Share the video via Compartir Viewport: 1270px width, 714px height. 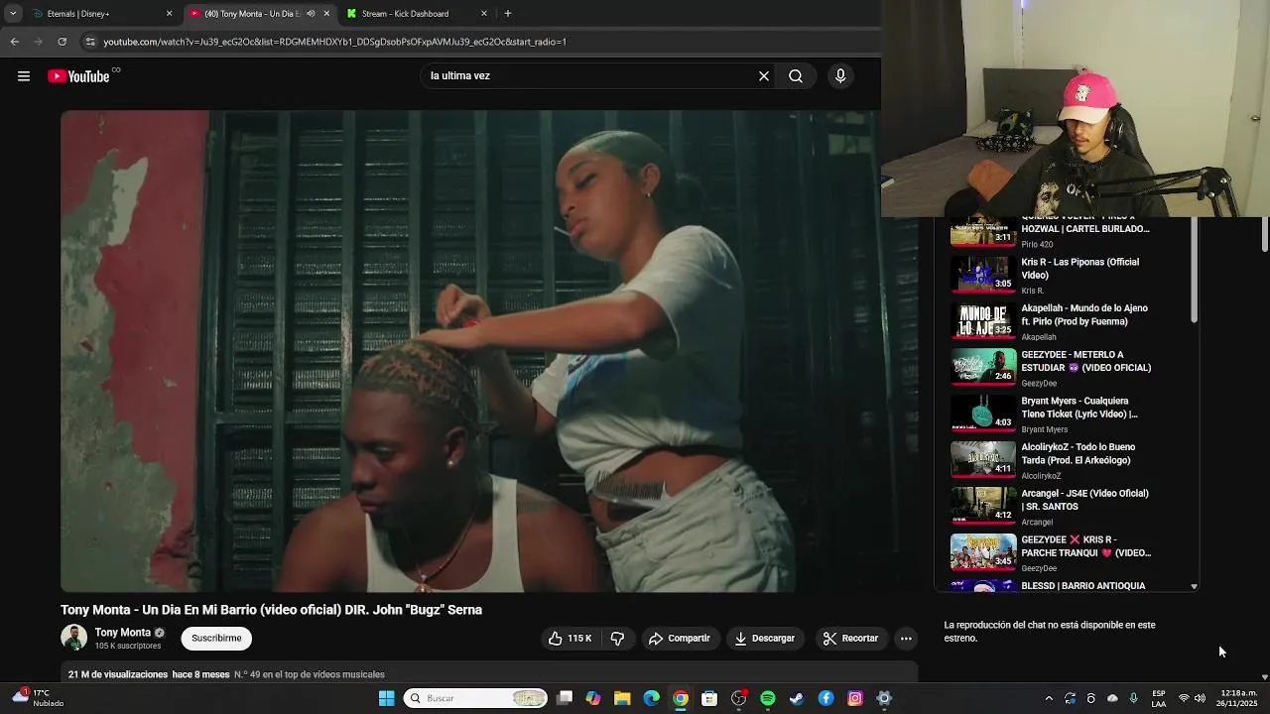pyautogui.click(x=680, y=639)
